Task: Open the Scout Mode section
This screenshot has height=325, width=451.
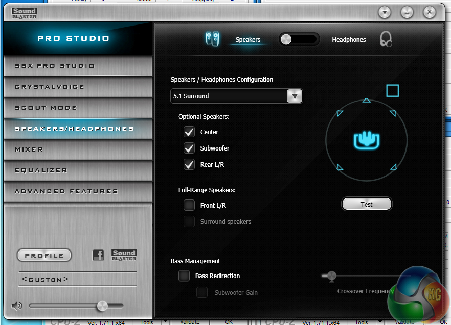Action: [x=78, y=108]
